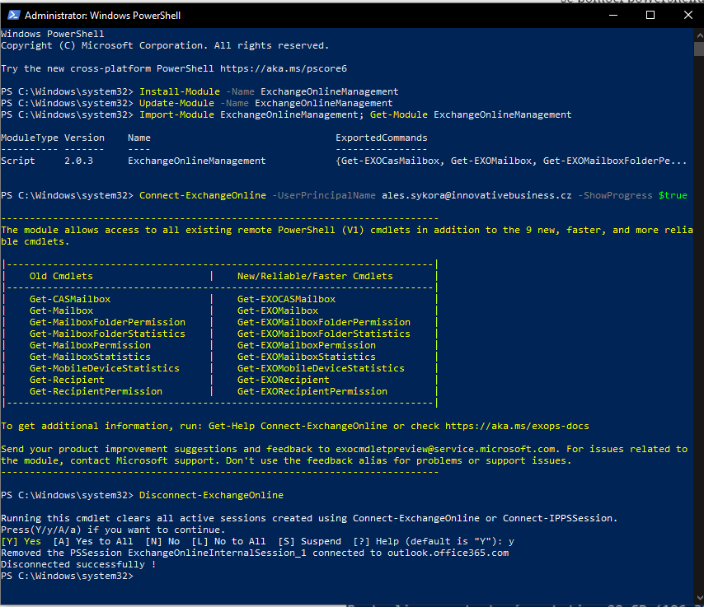Click Get-EXORecipientPermission in the New Cmdlets column
Image resolution: width=704 pixels, height=607 pixels.
[x=312, y=392]
